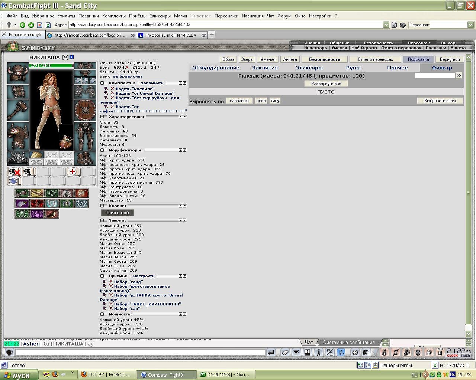
Task: Collapse the Кнопки section
Action: 102,206
